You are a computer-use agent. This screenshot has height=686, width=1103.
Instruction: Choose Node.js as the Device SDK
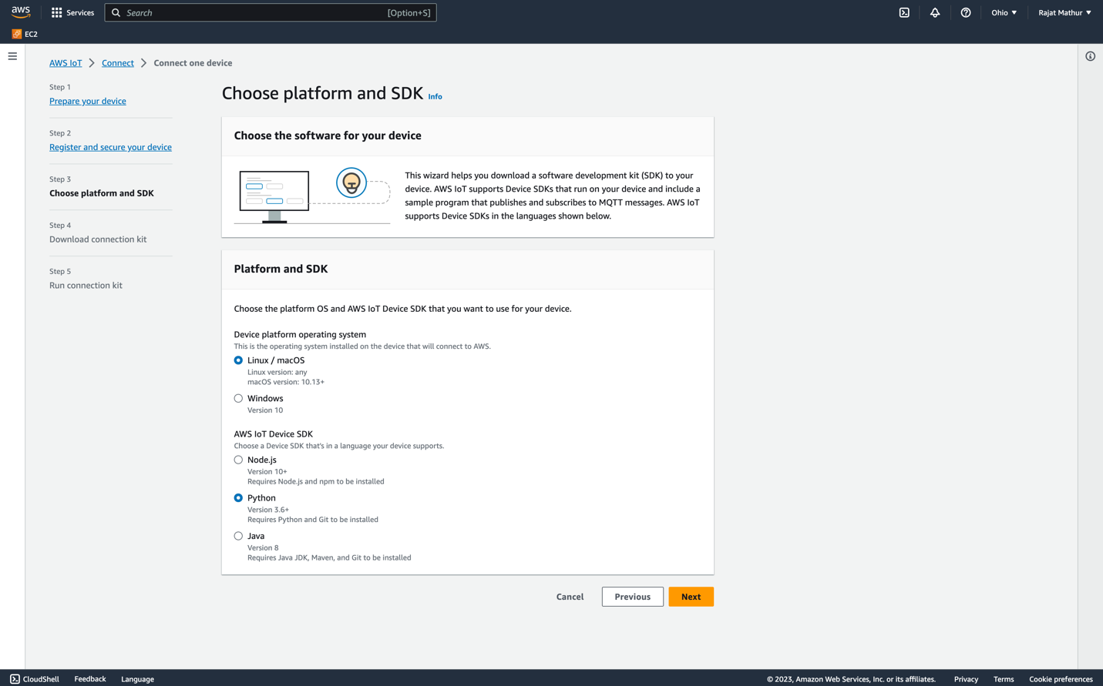pos(238,460)
